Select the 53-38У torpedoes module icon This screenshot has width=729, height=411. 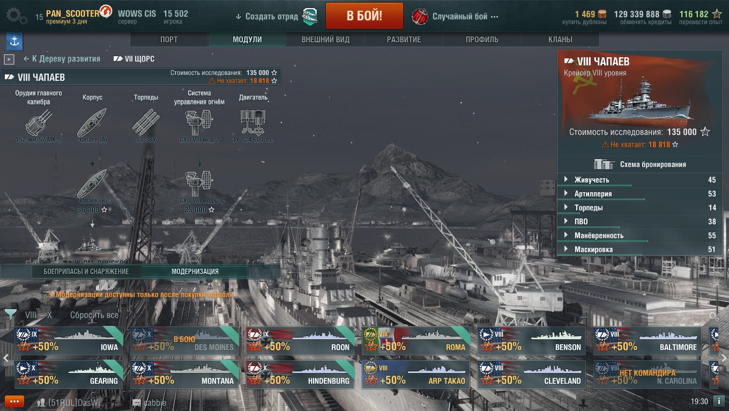coord(146,122)
